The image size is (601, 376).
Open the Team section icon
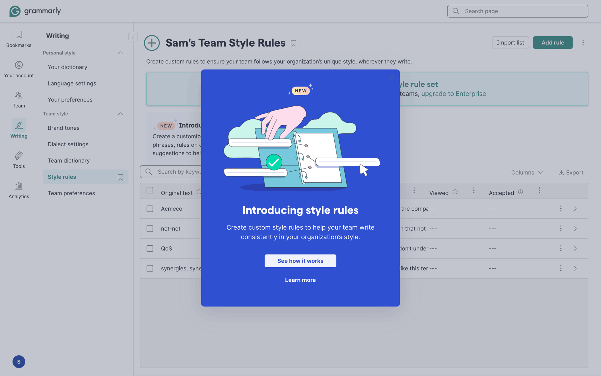click(x=19, y=95)
